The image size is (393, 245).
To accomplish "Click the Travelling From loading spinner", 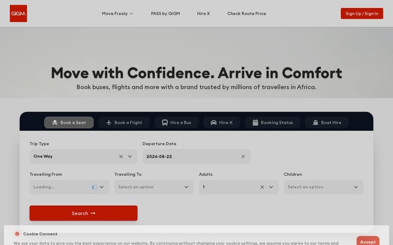I will coord(94,187).
